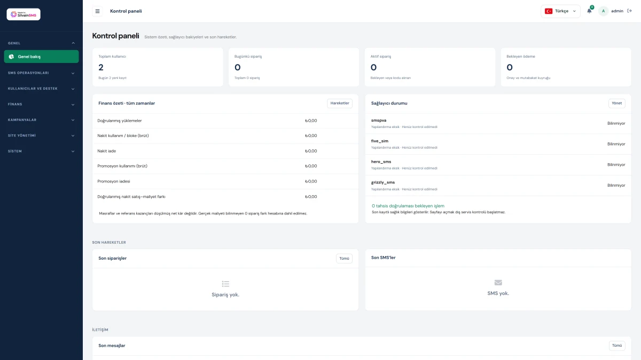Image resolution: width=641 pixels, height=360 pixels.
Task: Log out using the exit icon
Action: 629,11
